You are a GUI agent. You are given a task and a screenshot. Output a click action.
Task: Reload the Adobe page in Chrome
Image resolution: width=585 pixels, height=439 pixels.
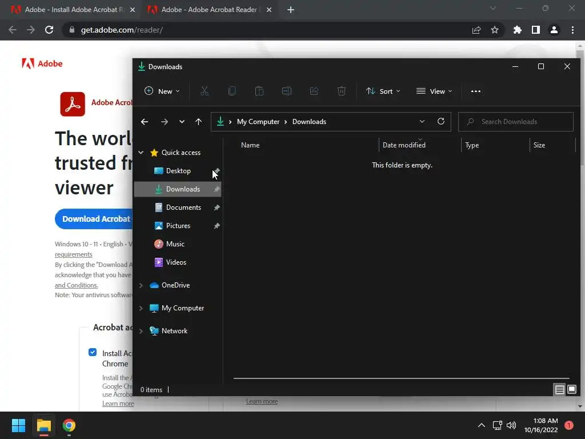tap(49, 30)
